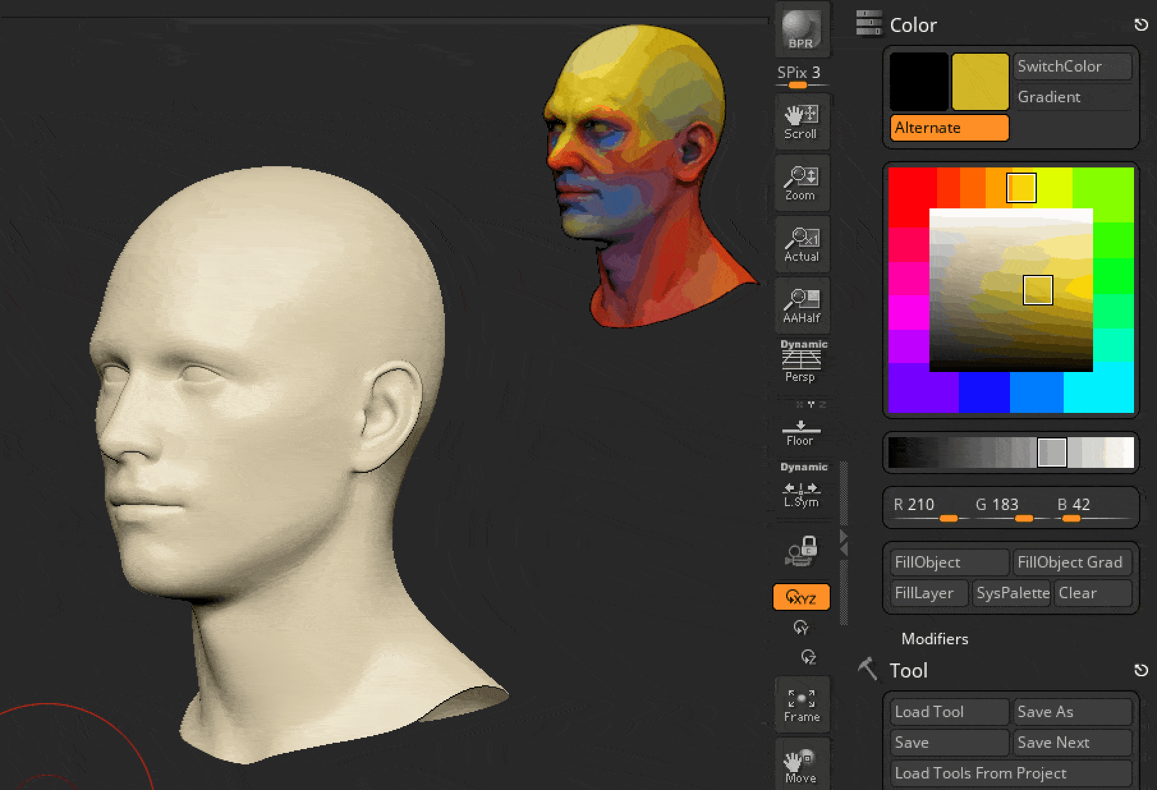Select the black secondary color swatch
The width and height of the screenshot is (1157, 790).
[919, 82]
